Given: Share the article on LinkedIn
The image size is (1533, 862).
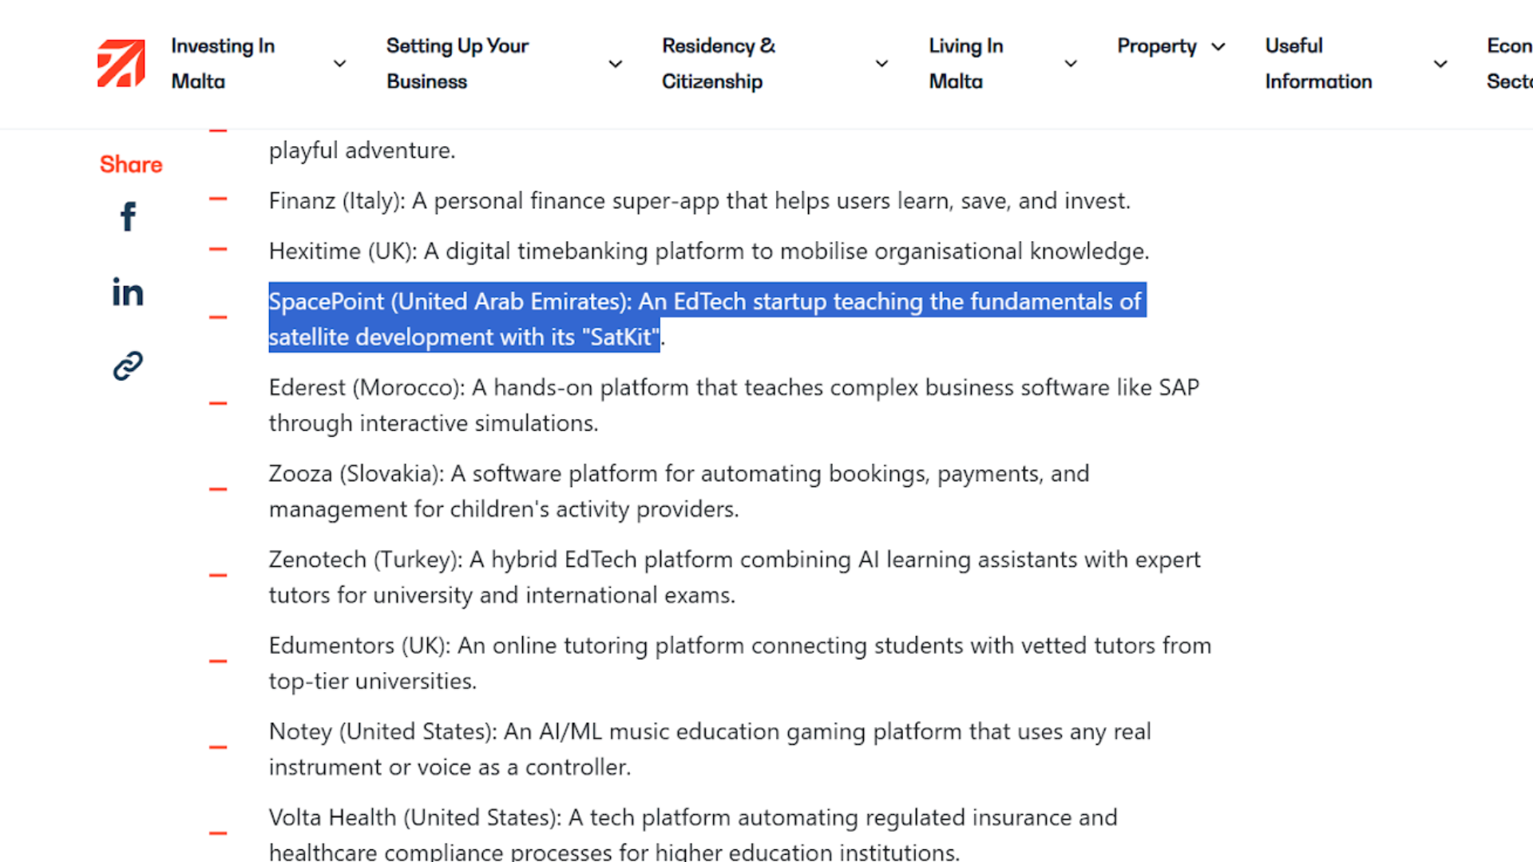Looking at the screenshot, I should pyautogui.click(x=128, y=292).
